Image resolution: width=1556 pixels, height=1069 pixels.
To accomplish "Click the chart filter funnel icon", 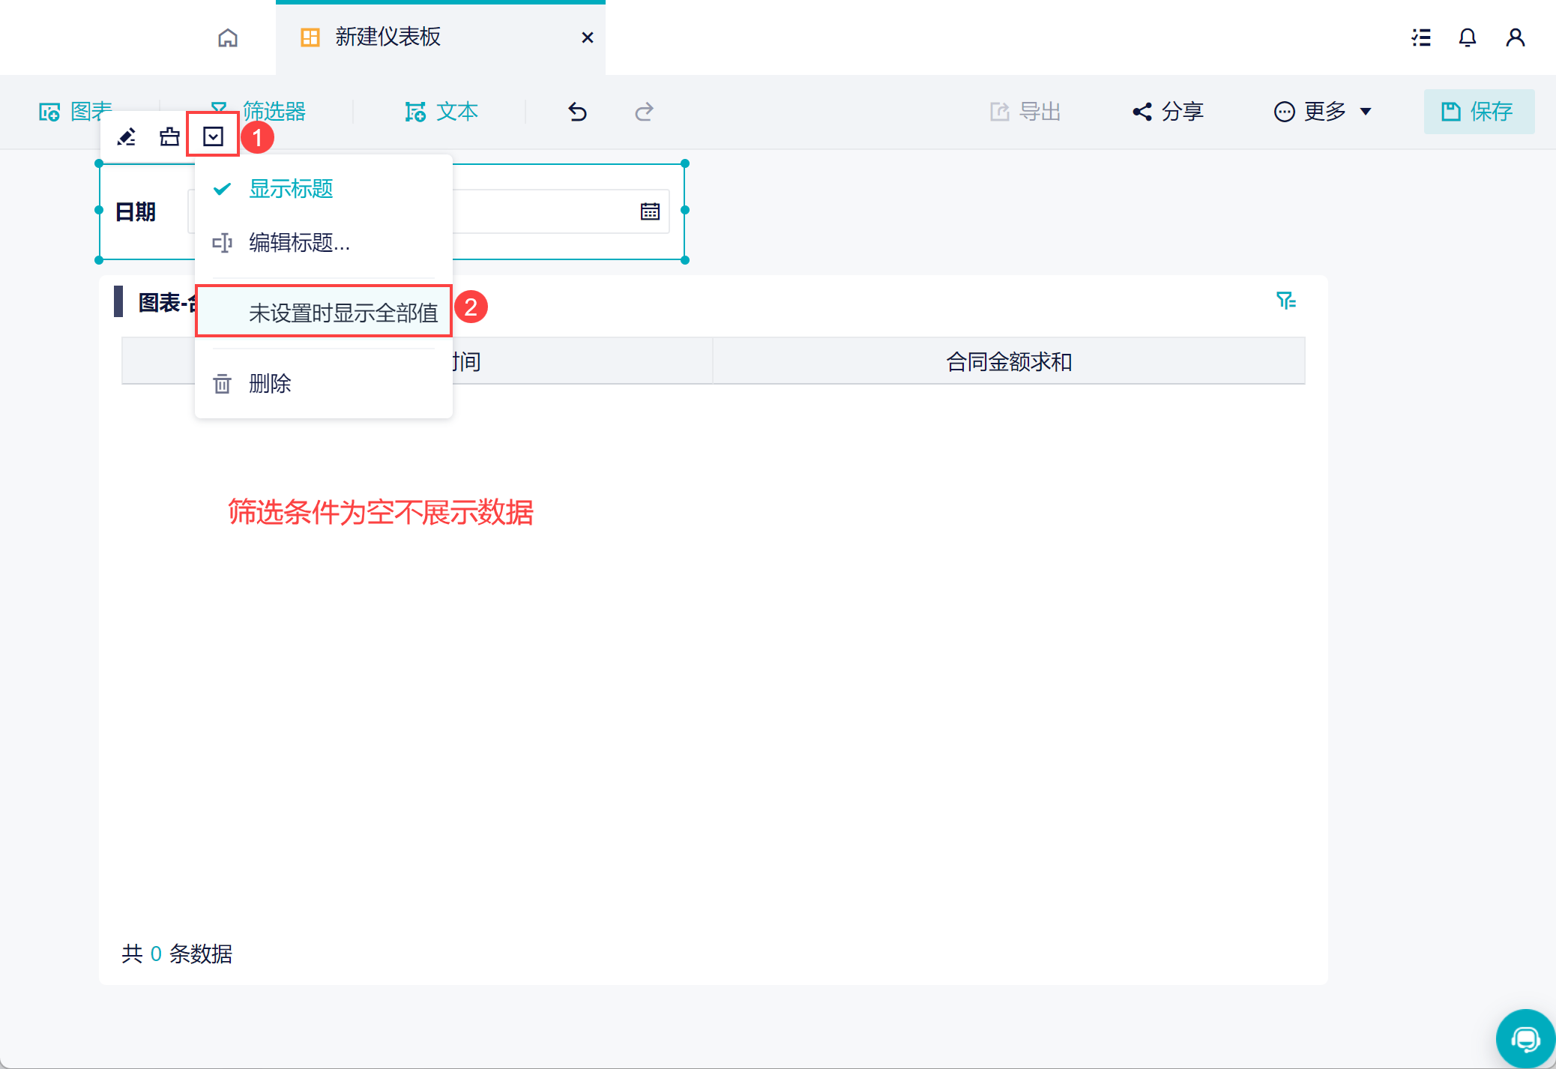I will 1286,301.
